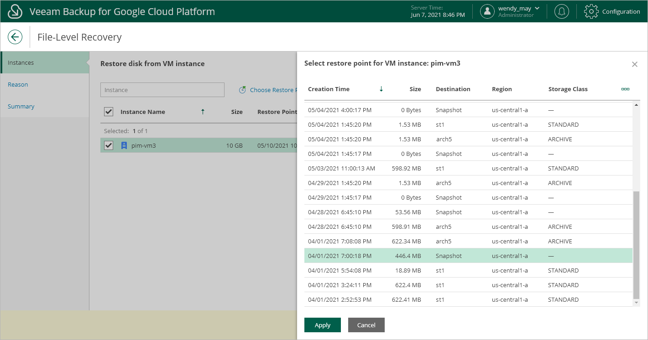
Task: Click the Veeam cloud logo icon
Action: coord(16,11)
